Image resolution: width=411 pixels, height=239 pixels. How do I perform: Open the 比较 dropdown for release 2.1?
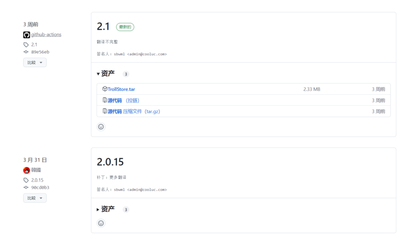click(x=35, y=62)
